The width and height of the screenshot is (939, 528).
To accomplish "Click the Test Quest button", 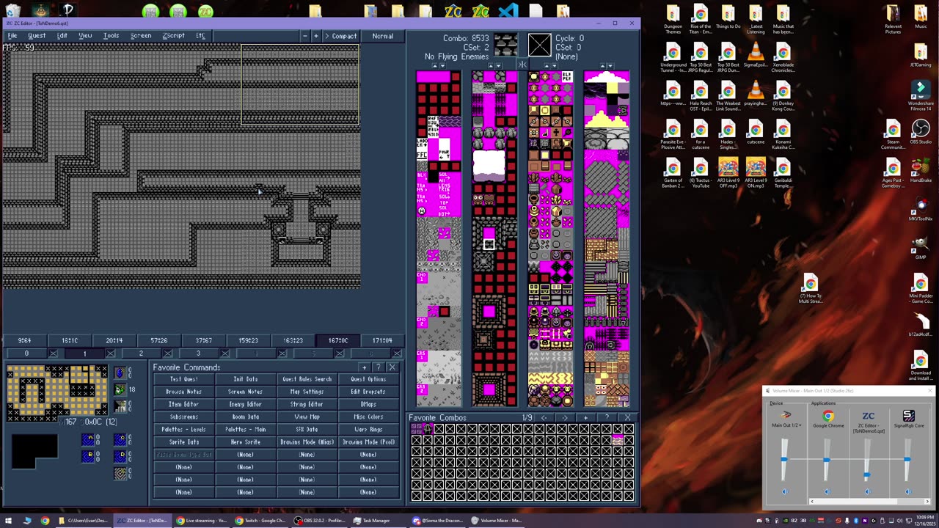I will pos(183,379).
